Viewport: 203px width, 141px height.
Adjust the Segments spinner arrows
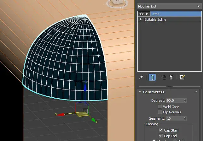[185, 118]
